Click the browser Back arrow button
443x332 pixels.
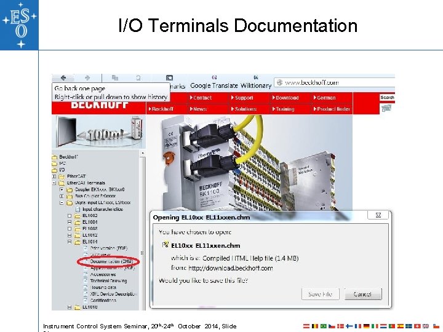coord(63,77)
